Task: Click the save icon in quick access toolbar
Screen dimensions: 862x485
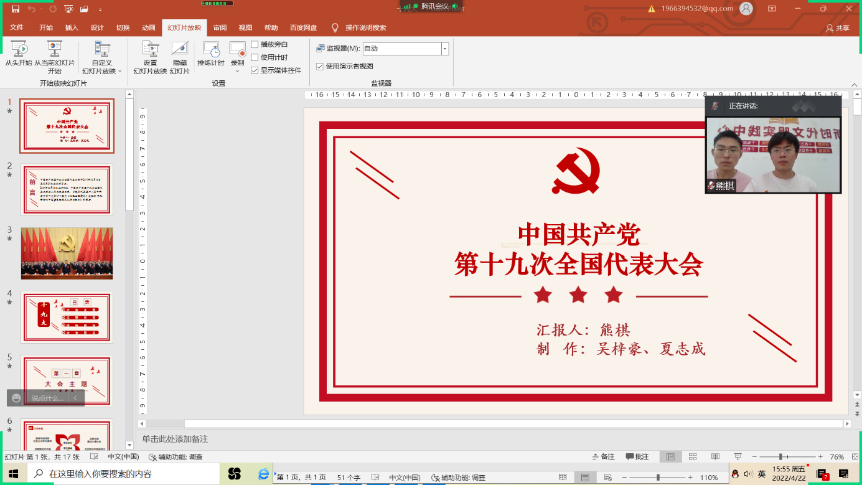Action: pyautogui.click(x=16, y=9)
